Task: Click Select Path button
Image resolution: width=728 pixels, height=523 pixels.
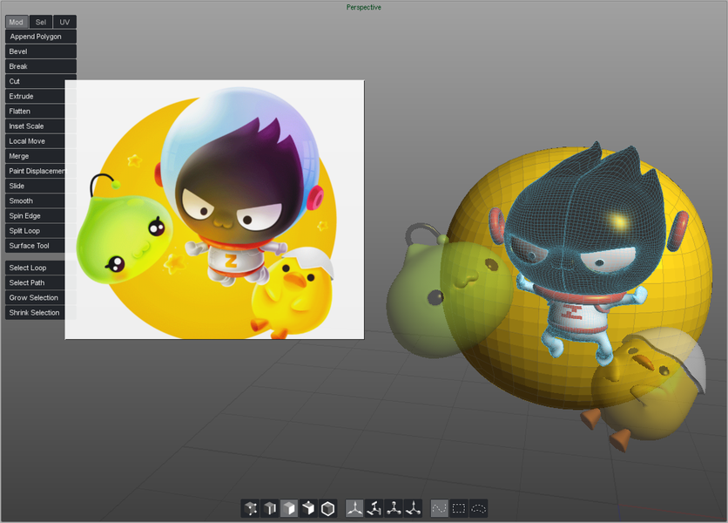Action: coord(36,282)
